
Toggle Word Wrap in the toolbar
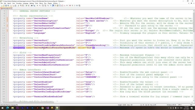point(48,5)
